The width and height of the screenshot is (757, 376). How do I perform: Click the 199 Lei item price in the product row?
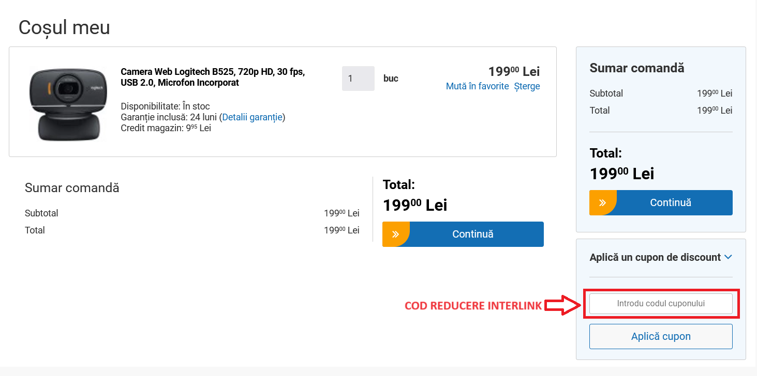tap(513, 71)
